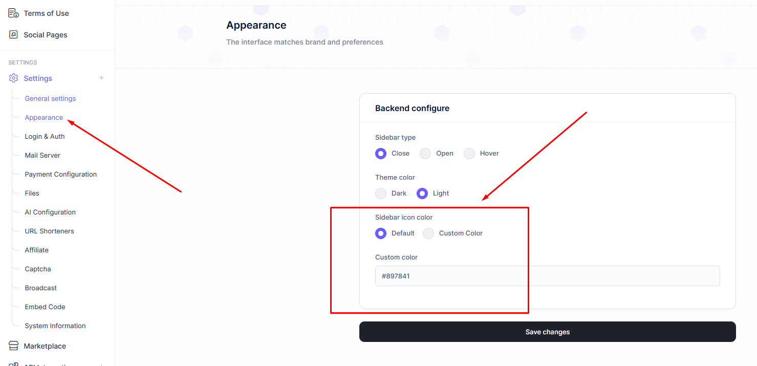The image size is (757, 366).
Task: Click the custom color hex input field
Action: click(x=547, y=276)
